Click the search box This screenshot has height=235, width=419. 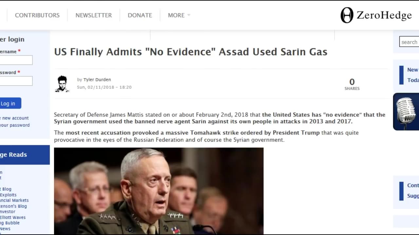[x=409, y=42]
